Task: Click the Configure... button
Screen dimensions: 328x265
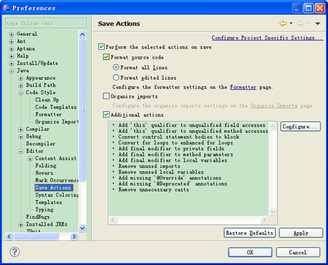Action: point(300,126)
